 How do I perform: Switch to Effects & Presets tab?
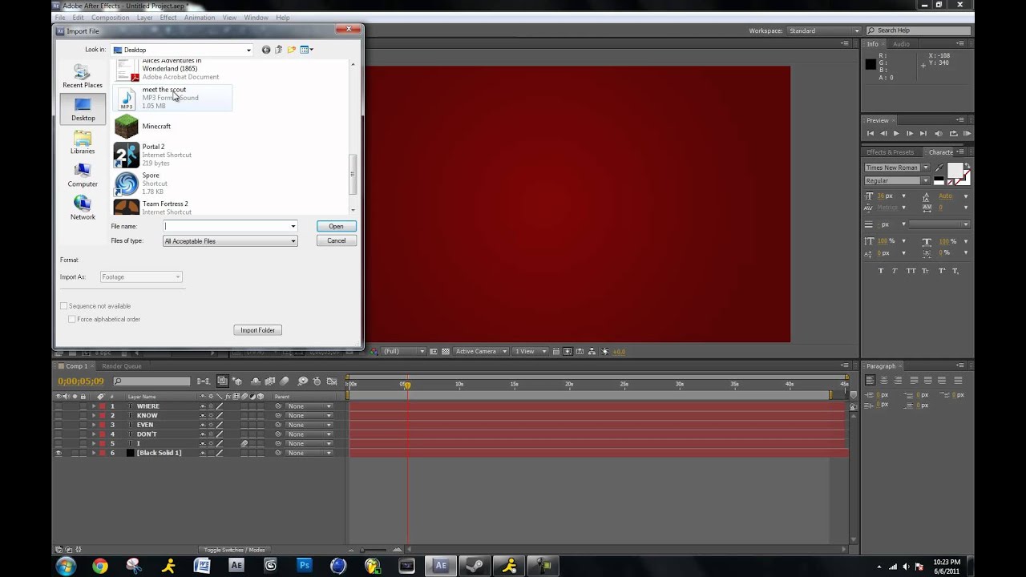890,152
